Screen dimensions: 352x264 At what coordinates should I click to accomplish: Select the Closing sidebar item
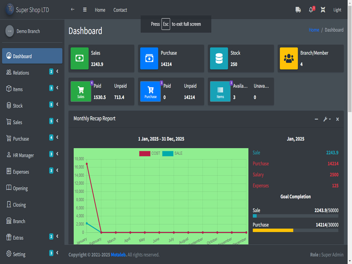pos(32,205)
